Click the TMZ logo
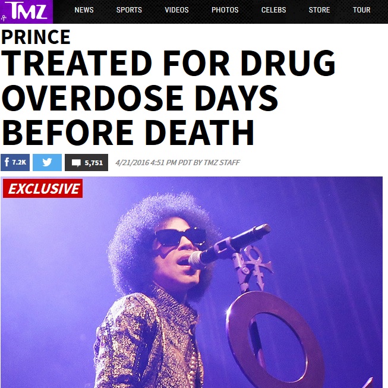Image resolution: width=388 pixels, height=388 pixels. [29, 11]
